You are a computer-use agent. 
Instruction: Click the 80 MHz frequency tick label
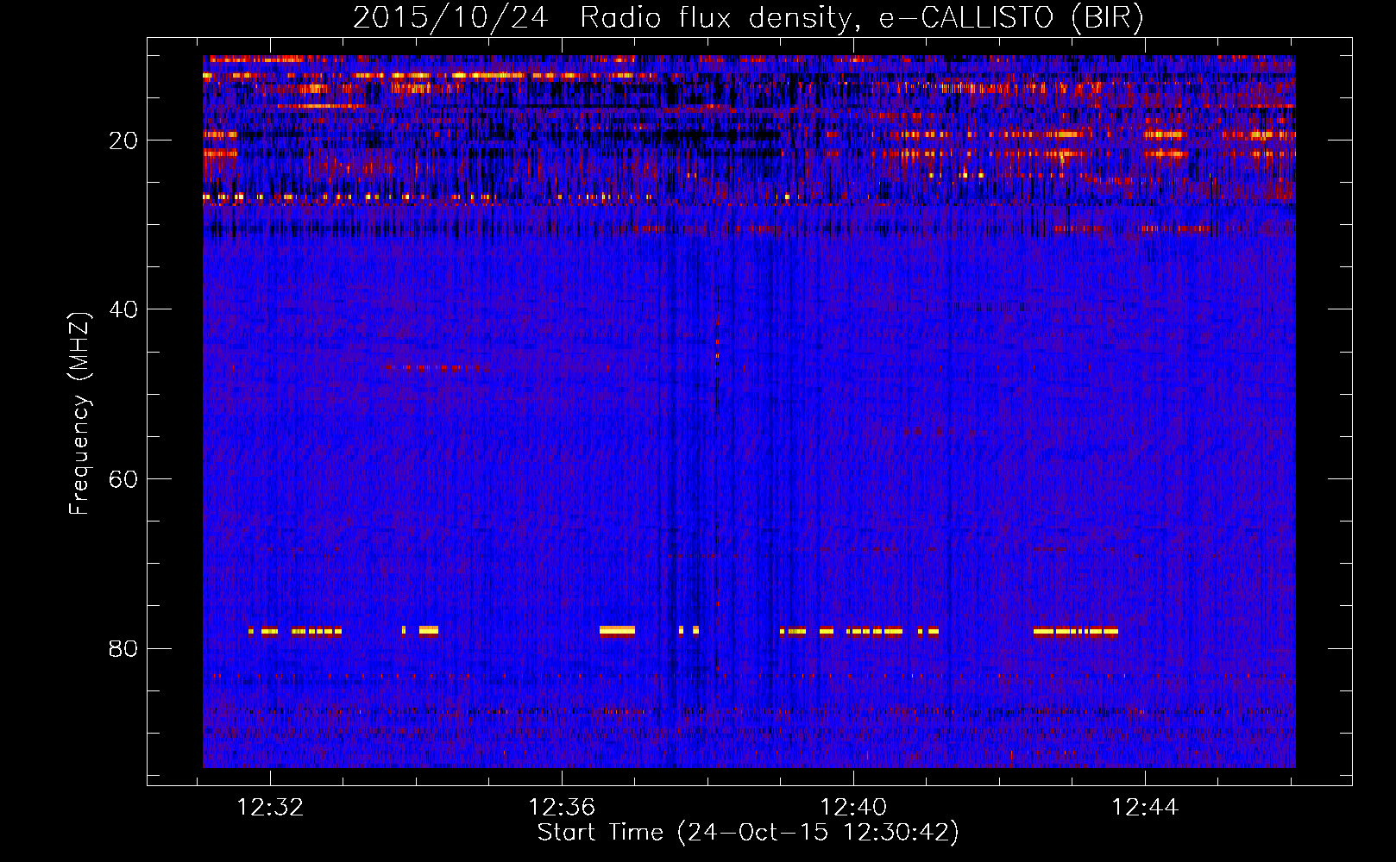123,648
